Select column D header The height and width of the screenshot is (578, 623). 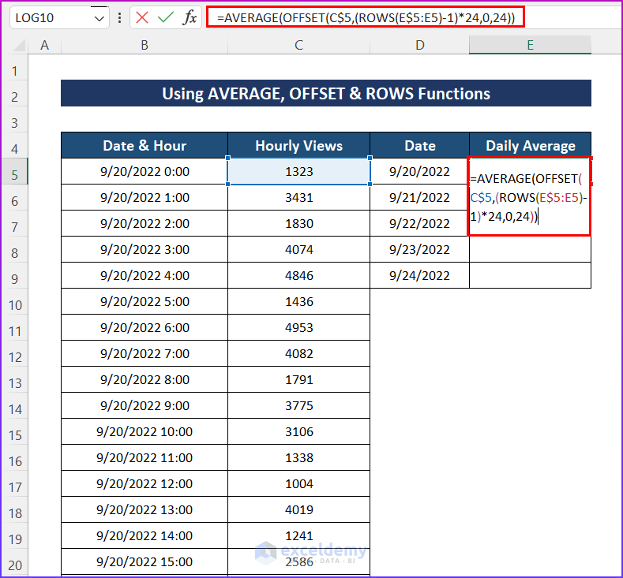(419, 45)
